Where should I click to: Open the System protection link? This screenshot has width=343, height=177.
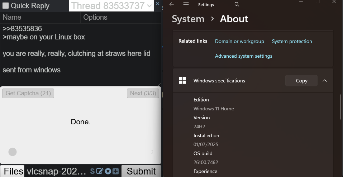click(x=292, y=41)
